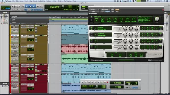The image size is (170, 95).
Task: Click the Bass New track name
Action: click(15, 35)
